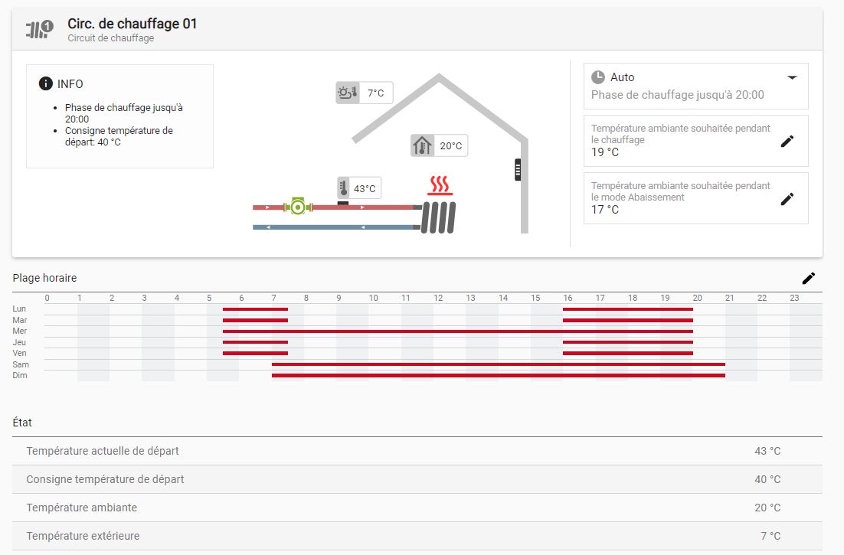Click Saturday's heating schedule bar
844x555 pixels.
[x=498, y=364]
